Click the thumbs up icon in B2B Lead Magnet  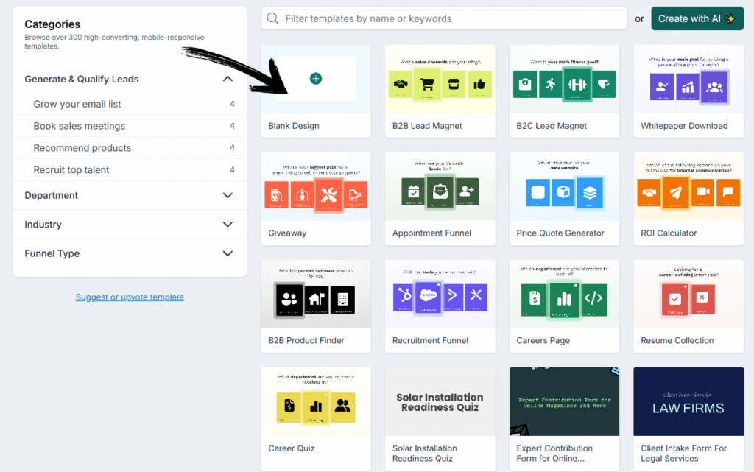(479, 85)
